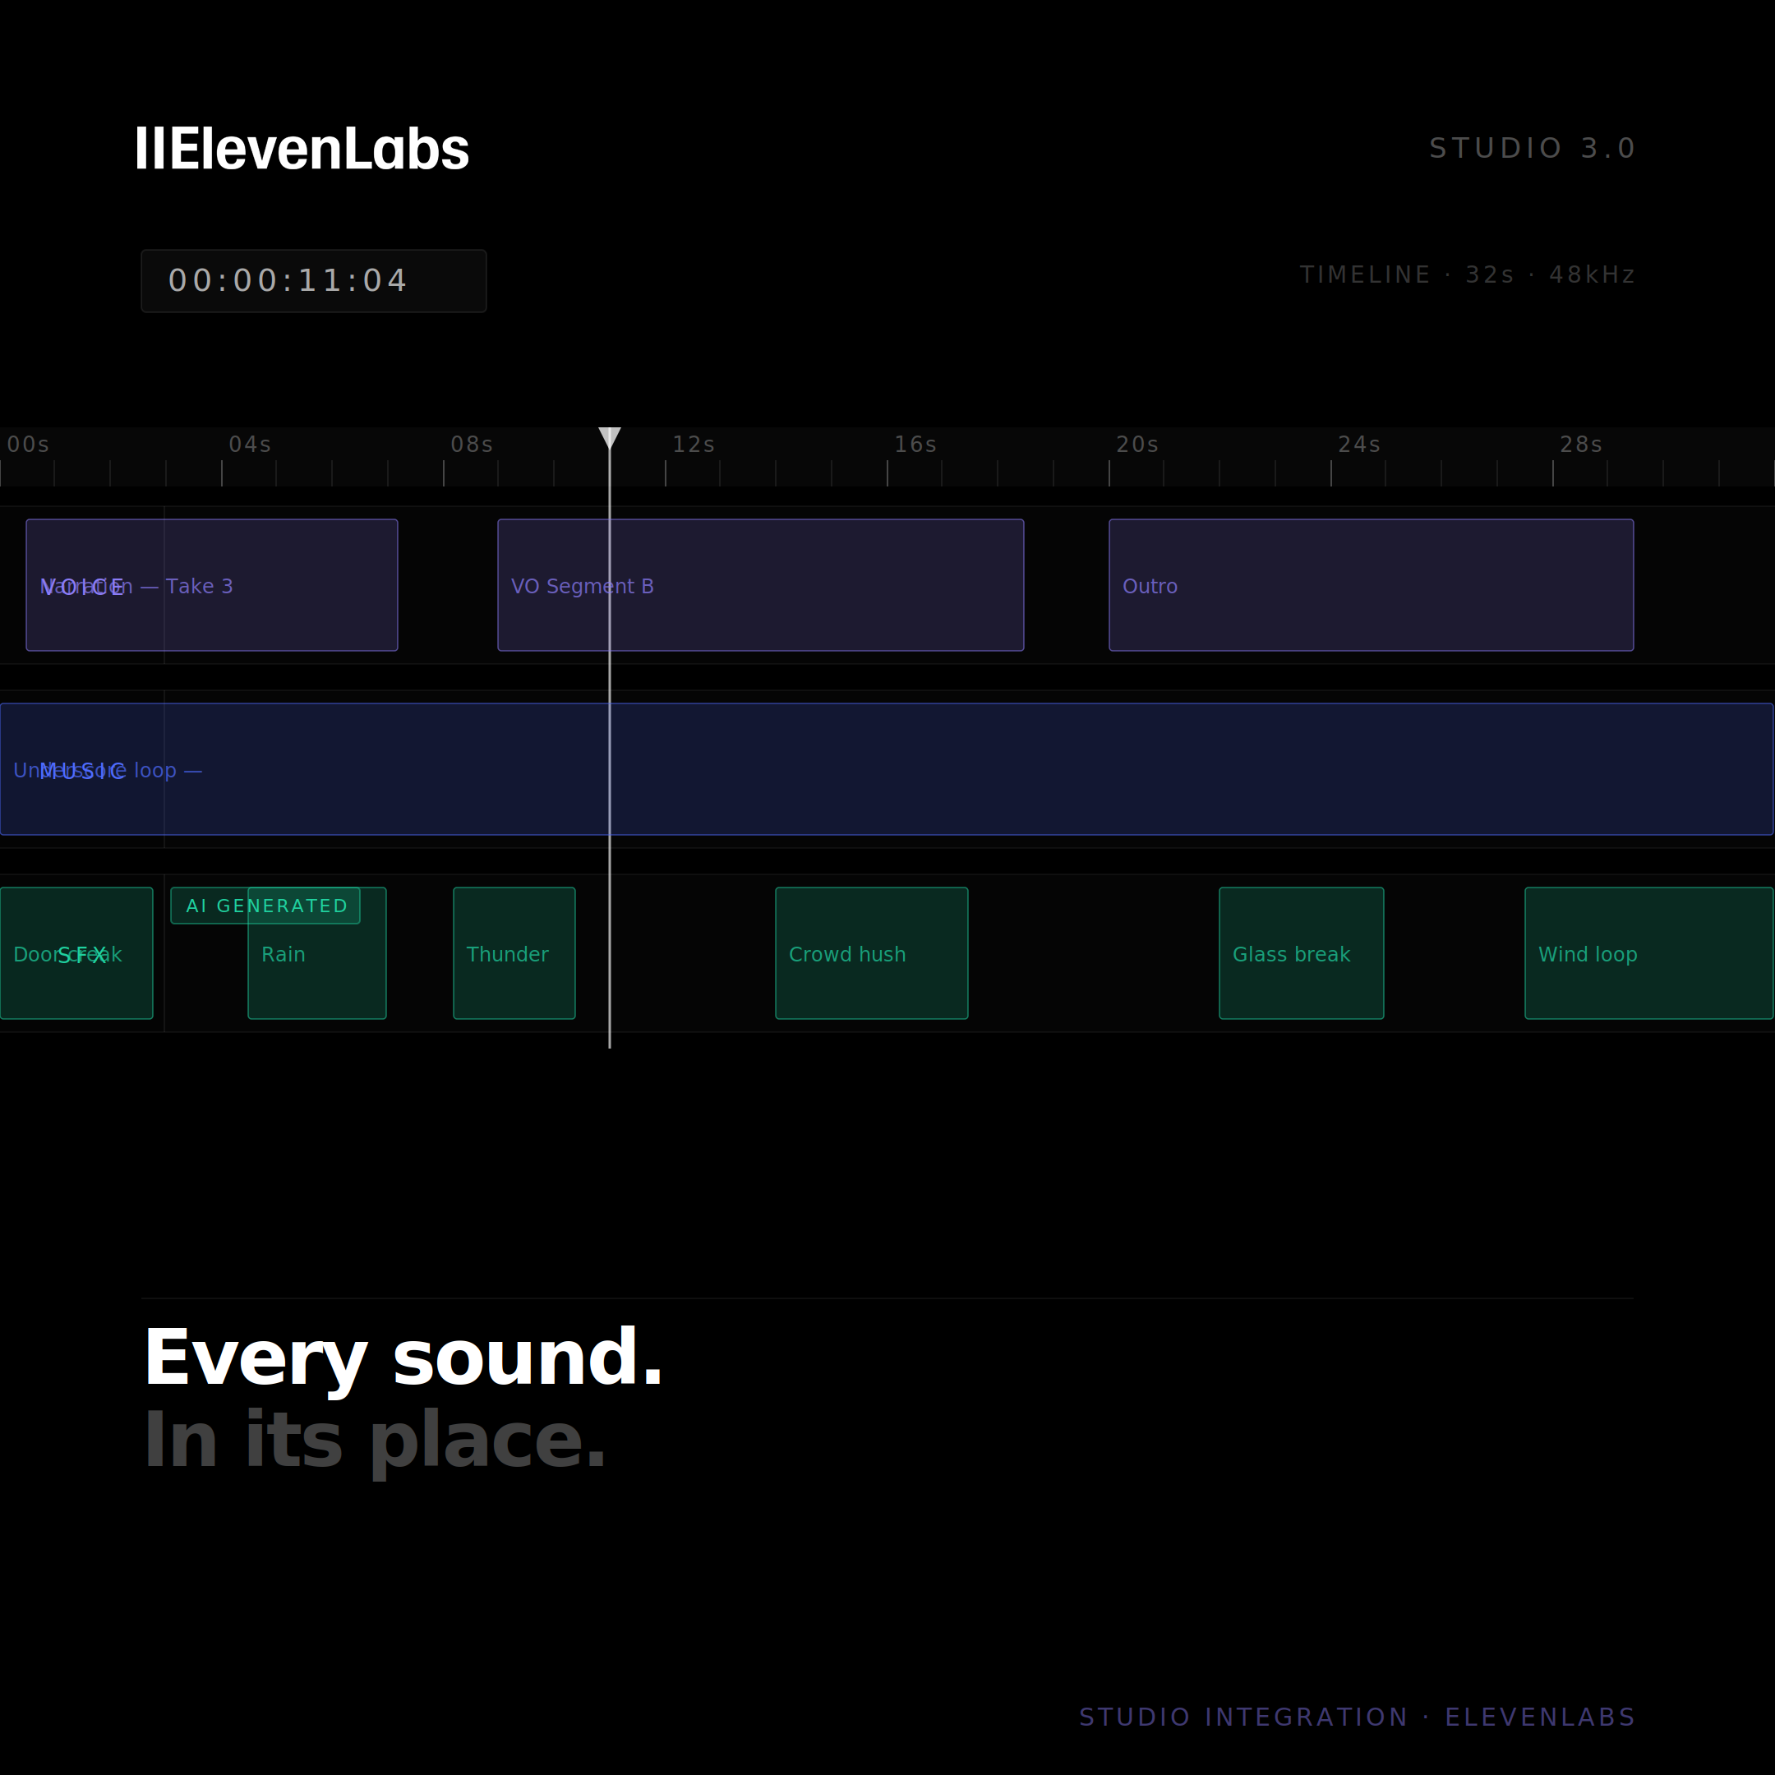Click the STUDIO INTEGRATION · ELEVENLABS footer text
Image resolution: width=1775 pixels, height=1775 pixels.
pyautogui.click(x=1357, y=1717)
